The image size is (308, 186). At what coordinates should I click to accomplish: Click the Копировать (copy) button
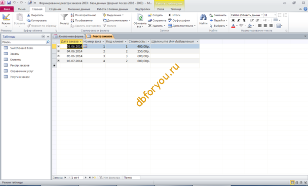[x=37, y=20]
